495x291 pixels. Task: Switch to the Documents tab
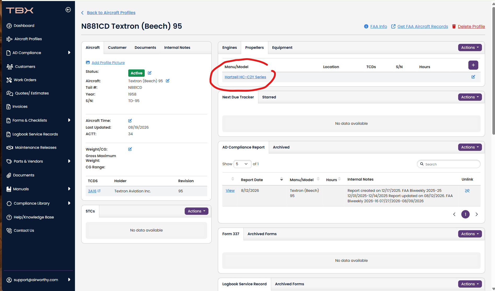click(x=145, y=47)
